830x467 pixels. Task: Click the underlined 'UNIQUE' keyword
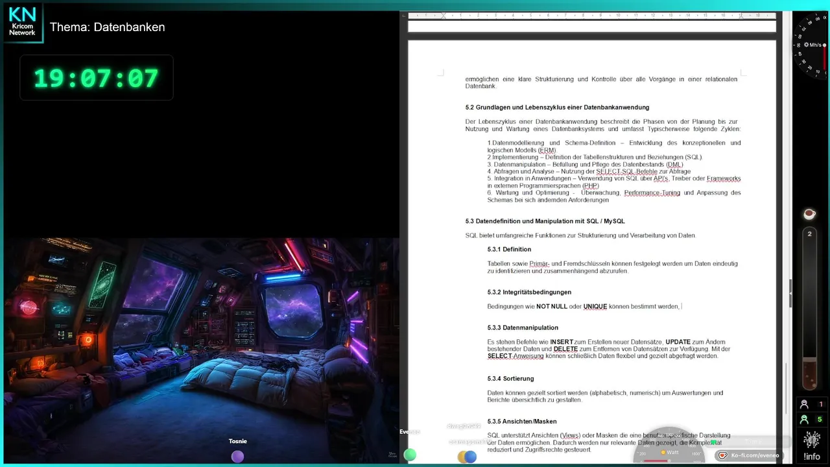click(595, 306)
